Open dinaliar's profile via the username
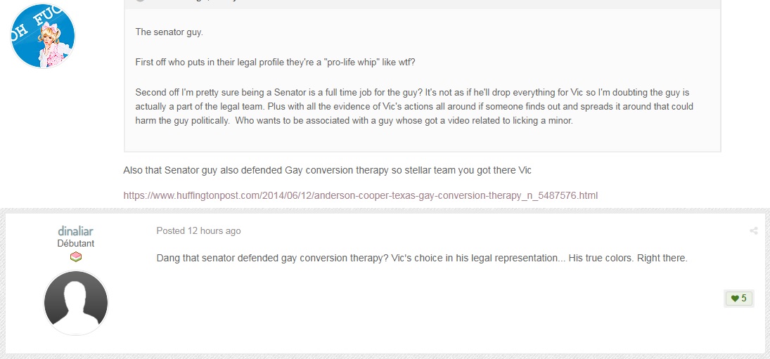Viewport: 770px width, 359px height. point(76,230)
